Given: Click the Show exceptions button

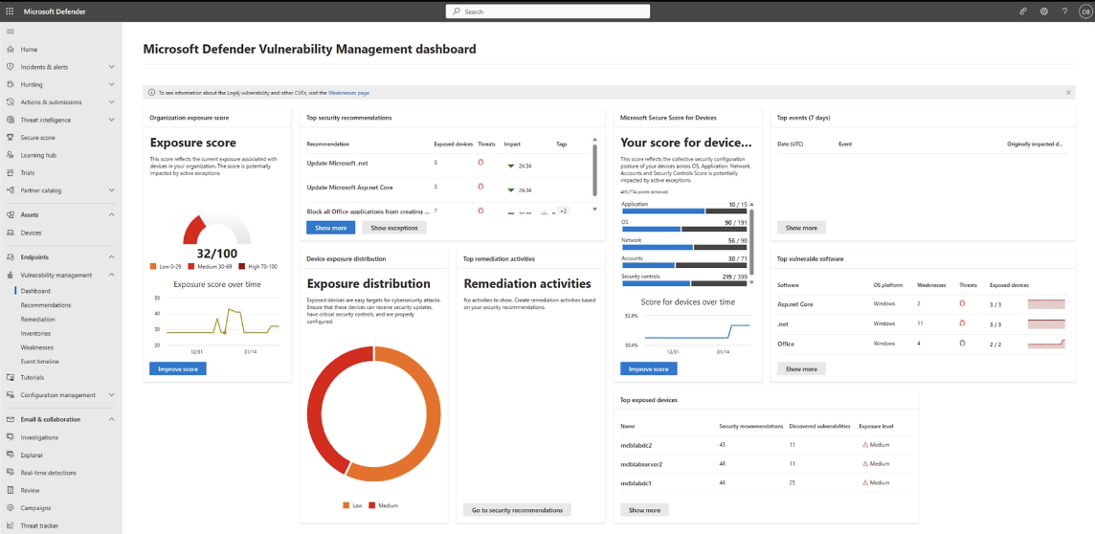Looking at the screenshot, I should pyautogui.click(x=393, y=228).
